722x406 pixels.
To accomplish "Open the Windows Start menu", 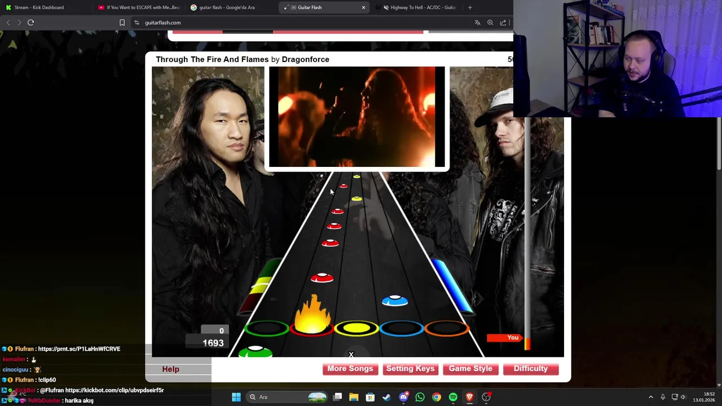I will 236,397.
